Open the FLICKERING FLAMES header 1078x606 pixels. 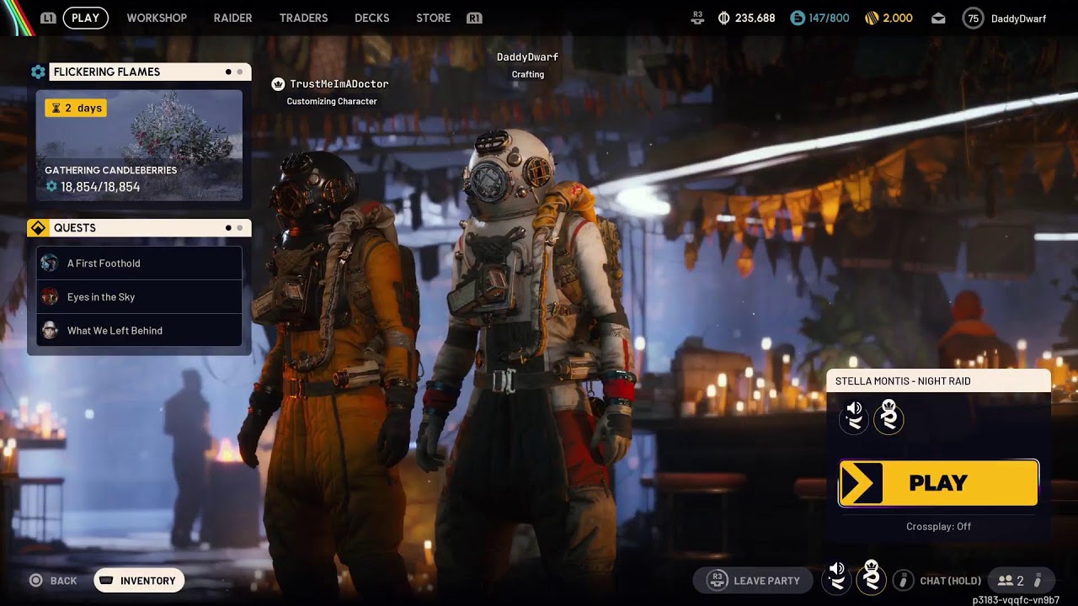click(x=150, y=72)
